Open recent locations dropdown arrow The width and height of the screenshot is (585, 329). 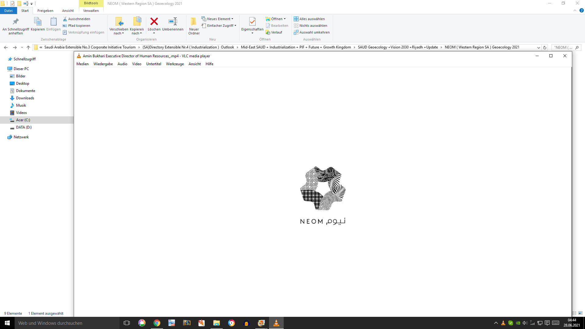(x=22, y=47)
